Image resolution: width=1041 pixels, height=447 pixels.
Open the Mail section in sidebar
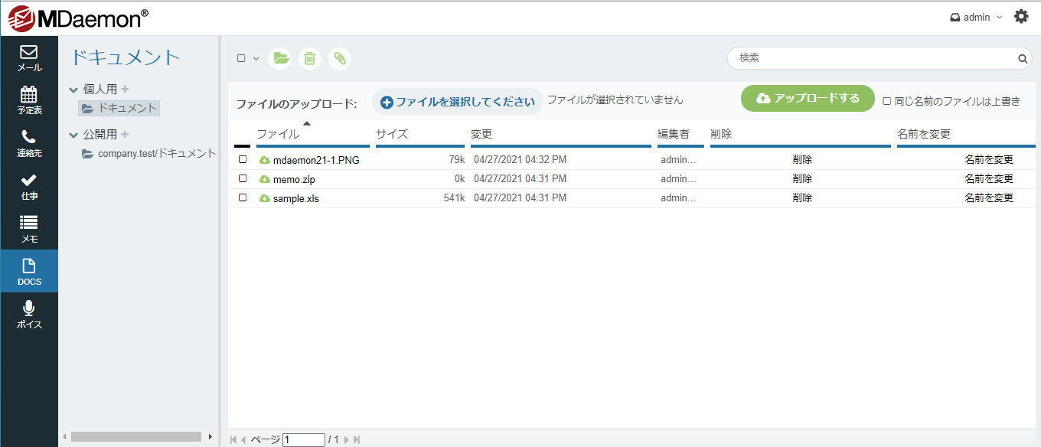29,58
